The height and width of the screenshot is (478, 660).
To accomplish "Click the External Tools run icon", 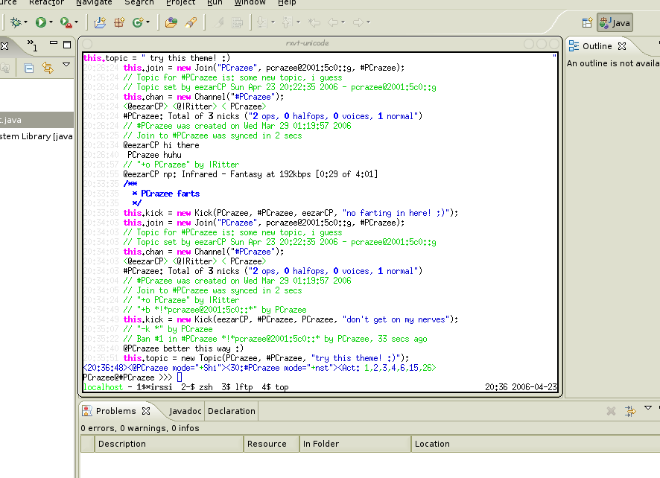I will pos(66,23).
